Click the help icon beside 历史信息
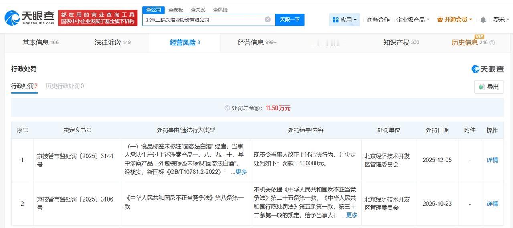513x228 pixels. click(492, 43)
